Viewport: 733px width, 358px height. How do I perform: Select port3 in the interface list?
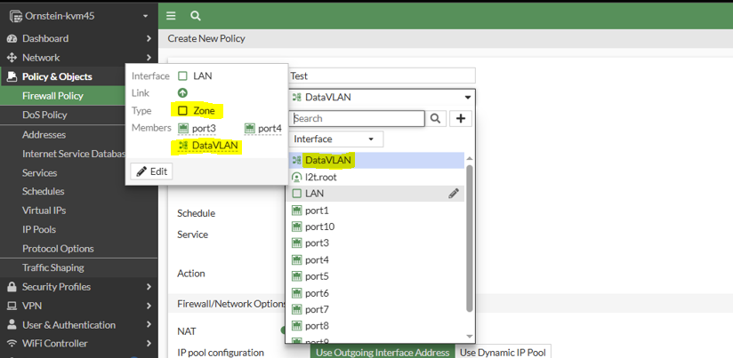point(376,243)
